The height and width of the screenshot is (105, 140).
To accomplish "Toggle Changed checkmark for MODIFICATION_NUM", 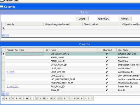I will [x=107, y=83].
